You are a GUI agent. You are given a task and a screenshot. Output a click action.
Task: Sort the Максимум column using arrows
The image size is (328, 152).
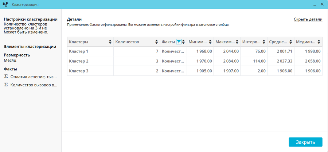click(x=237, y=42)
